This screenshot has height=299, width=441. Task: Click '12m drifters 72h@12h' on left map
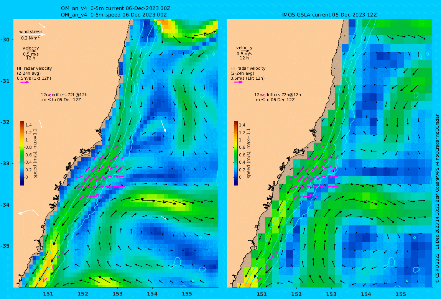coord(64,95)
